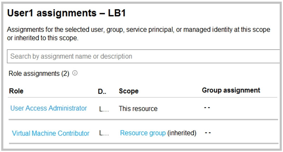Click group assignment dashes for User Access Administrator
The image size is (283, 152).
[207, 108]
